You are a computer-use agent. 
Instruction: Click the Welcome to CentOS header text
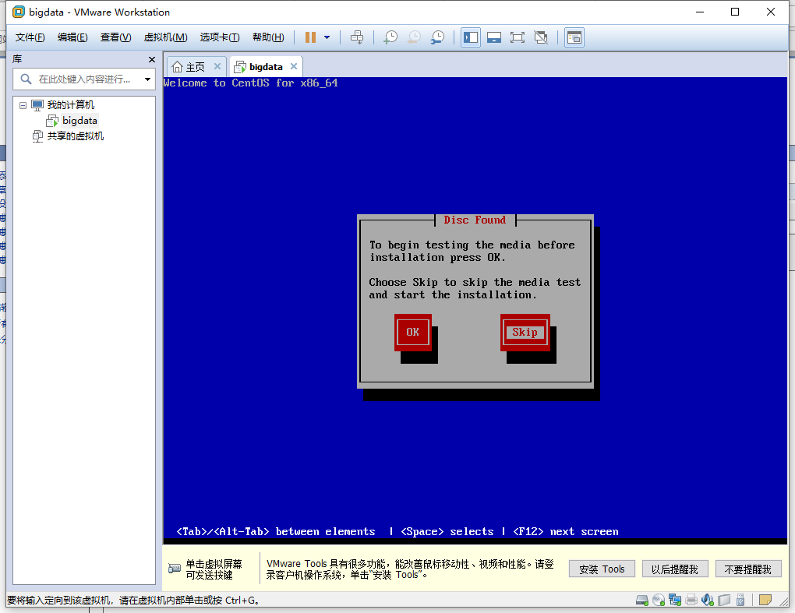pyautogui.click(x=250, y=83)
